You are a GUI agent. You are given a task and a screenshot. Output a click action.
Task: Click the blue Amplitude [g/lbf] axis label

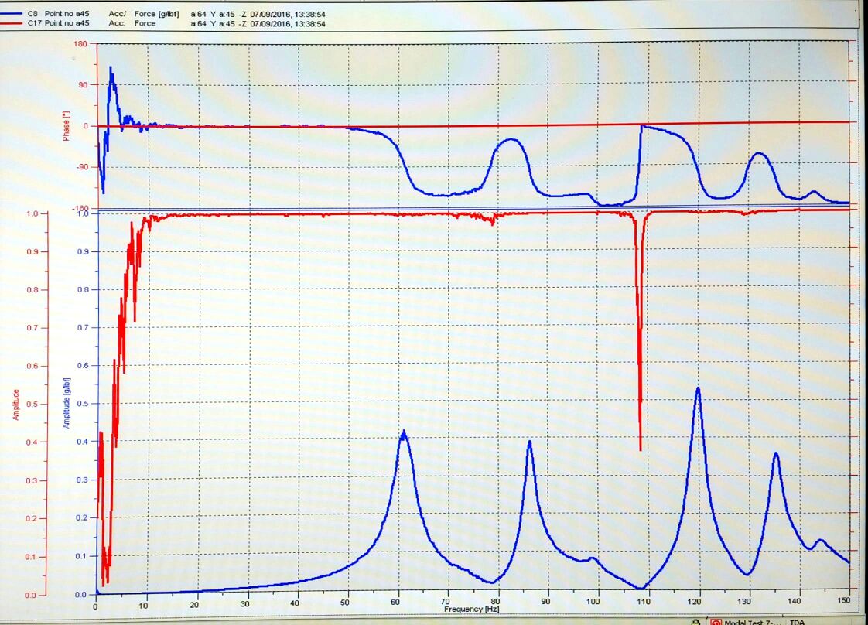(67, 403)
